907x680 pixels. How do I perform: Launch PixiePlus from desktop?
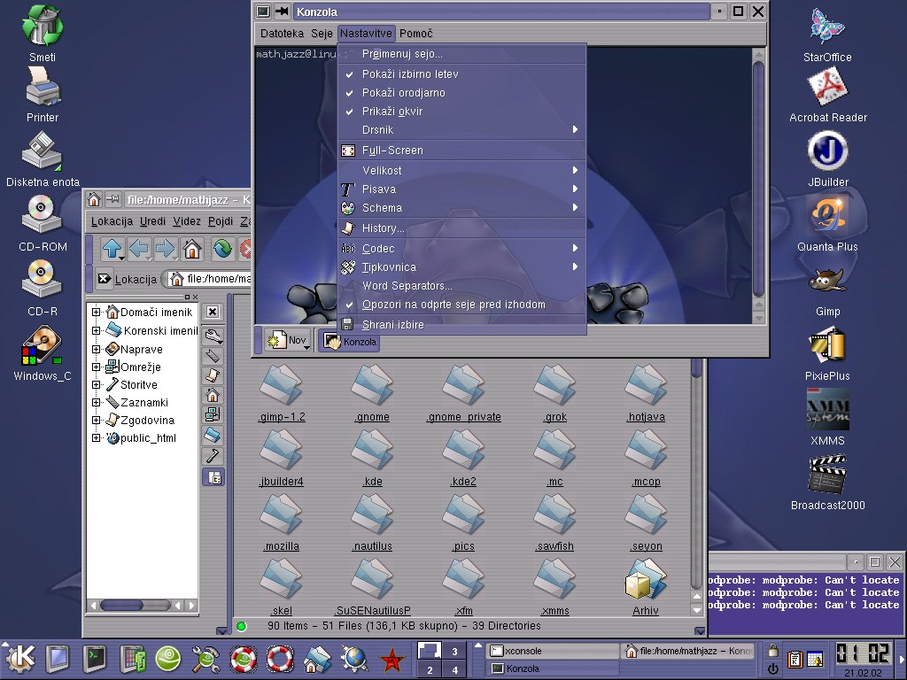(x=827, y=345)
